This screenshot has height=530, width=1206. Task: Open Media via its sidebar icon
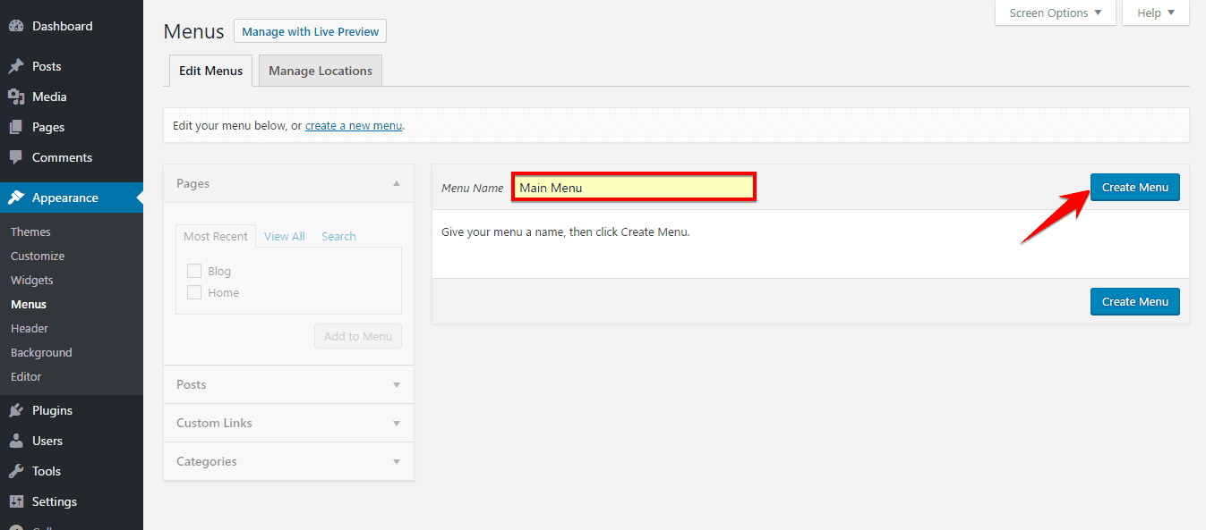(x=16, y=97)
